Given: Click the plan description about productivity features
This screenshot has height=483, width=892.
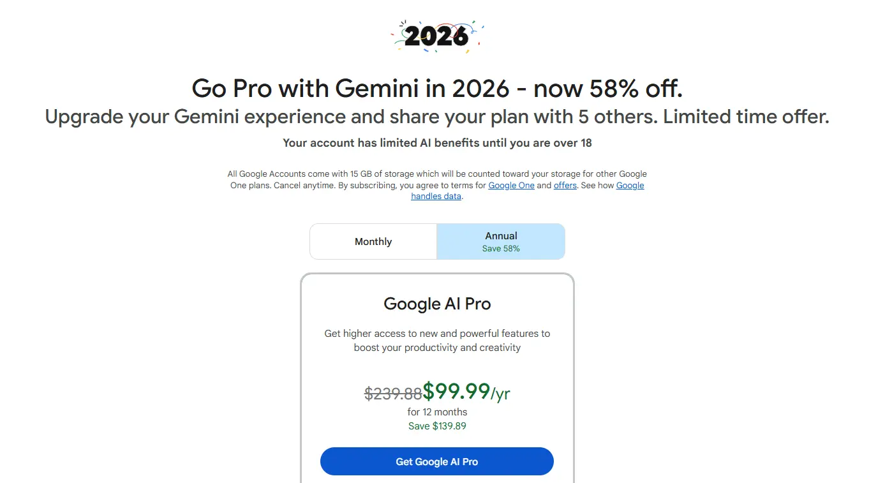Looking at the screenshot, I should tap(436, 340).
